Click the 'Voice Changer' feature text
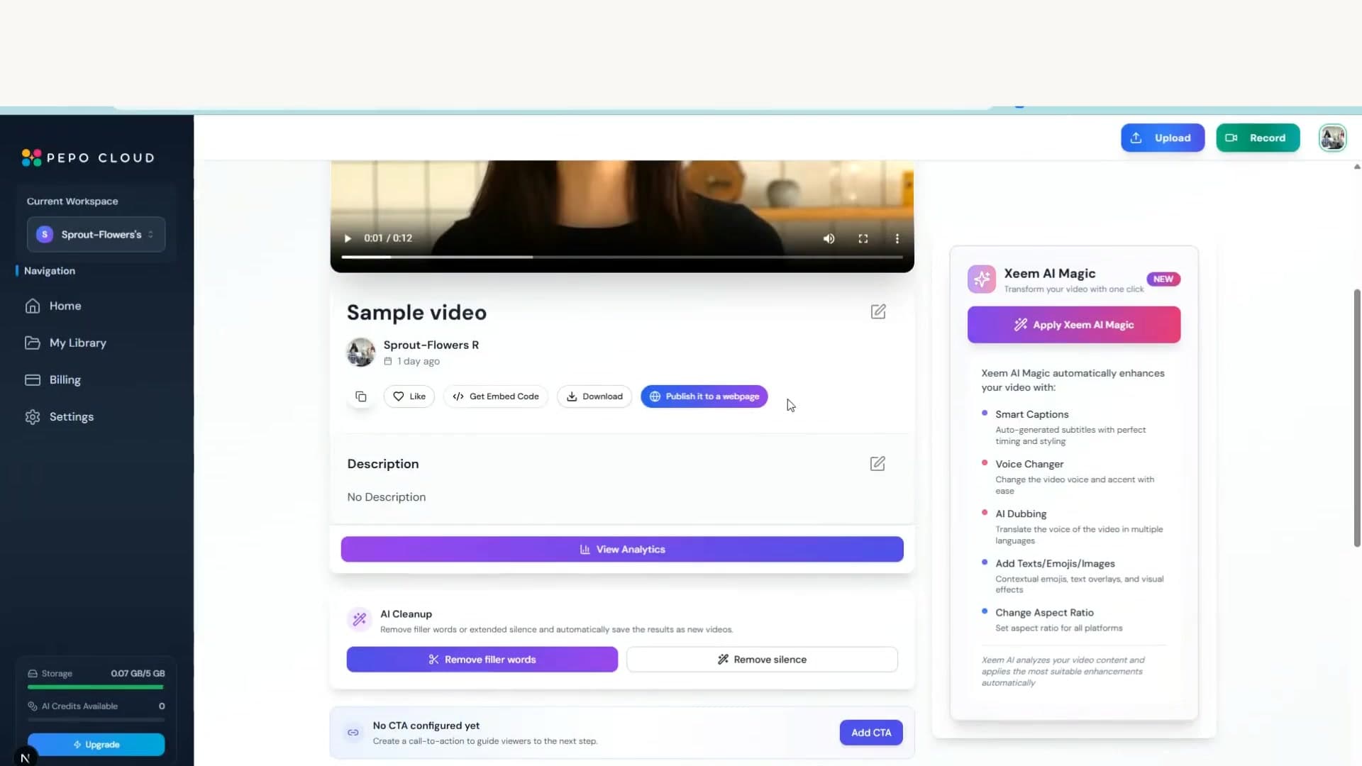1362x766 pixels. [1029, 464]
